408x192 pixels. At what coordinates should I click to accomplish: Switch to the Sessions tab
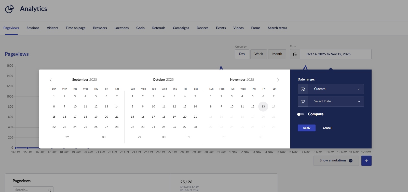click(33, 28)
